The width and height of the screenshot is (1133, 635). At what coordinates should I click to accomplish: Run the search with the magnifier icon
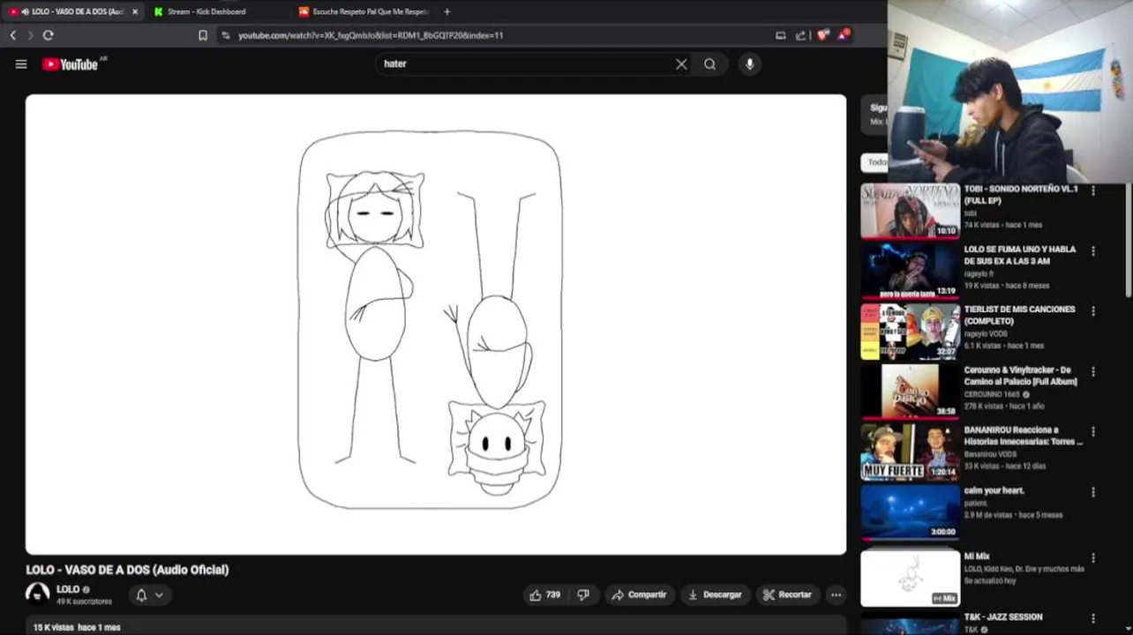[709, 64]
